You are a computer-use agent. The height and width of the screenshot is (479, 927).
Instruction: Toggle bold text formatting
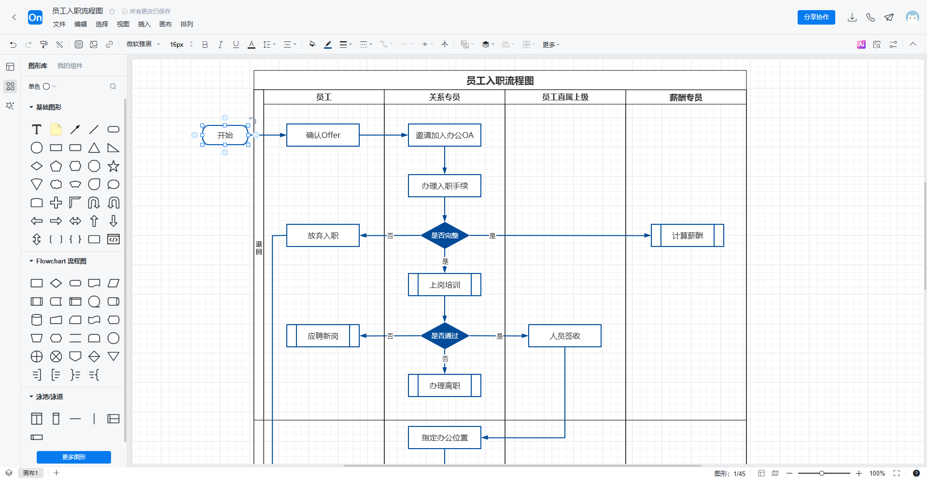[205, 44]
